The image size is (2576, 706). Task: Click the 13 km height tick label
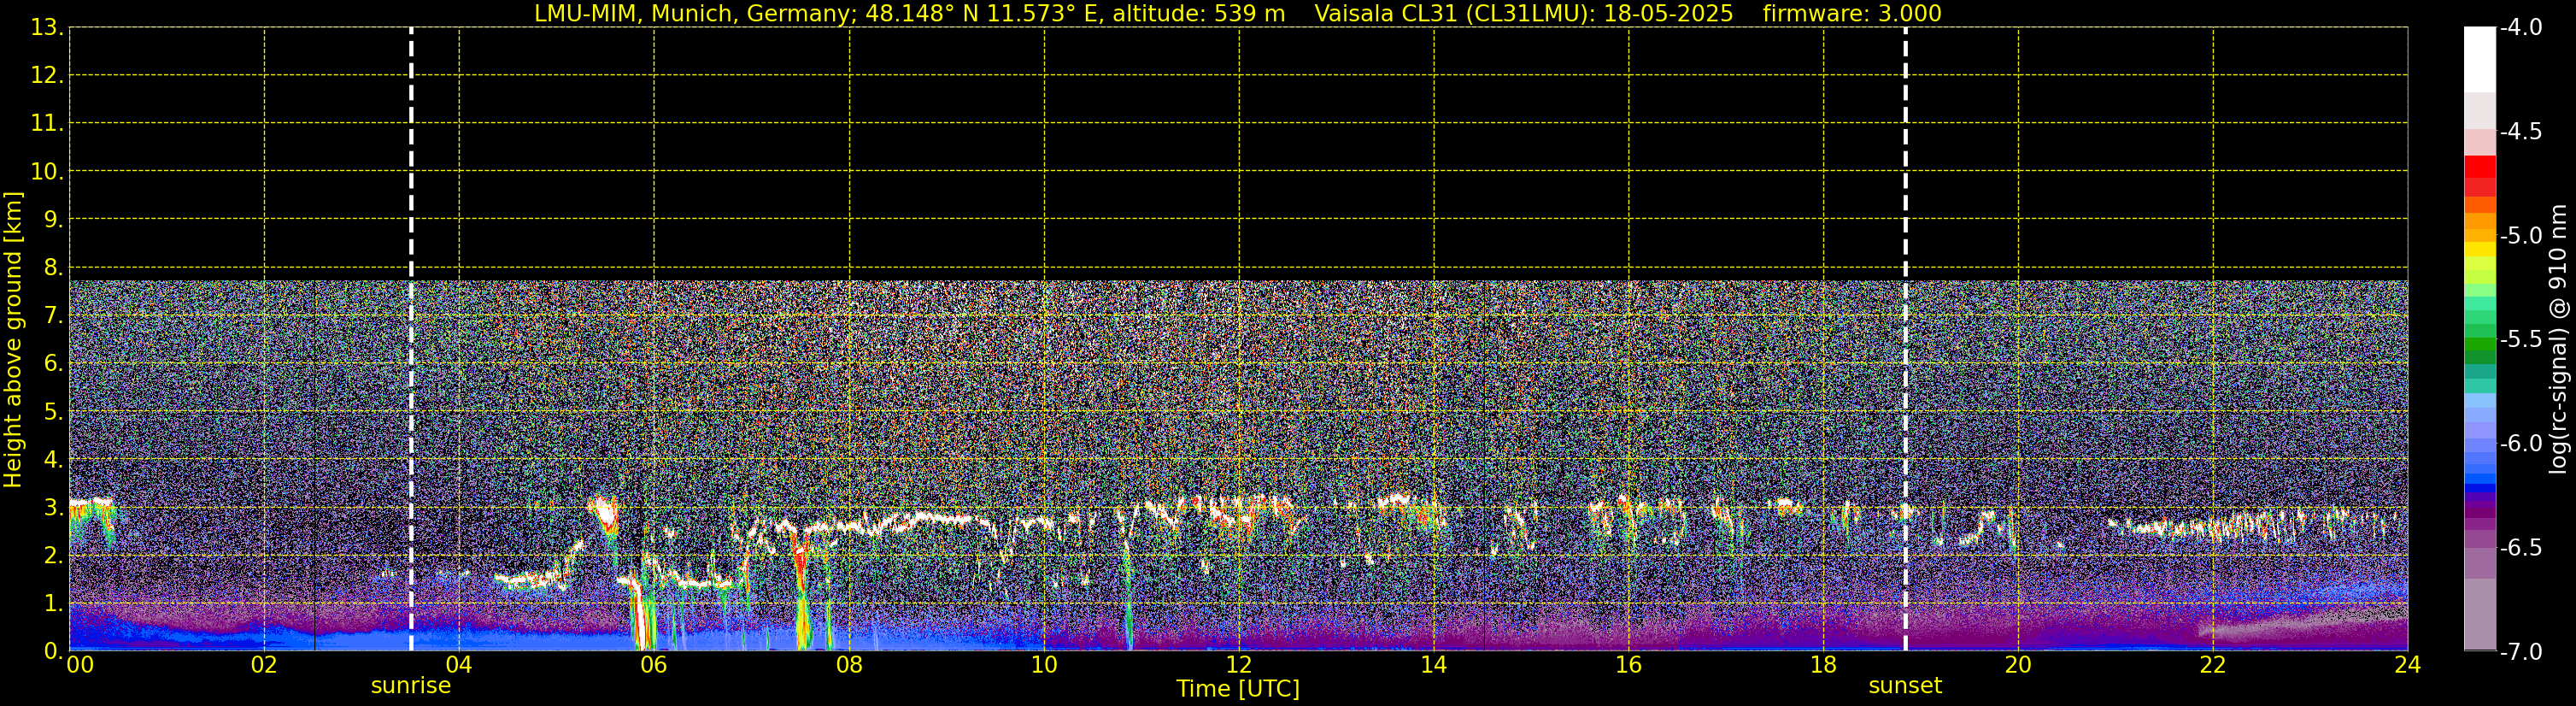click(x=45, y=28)
